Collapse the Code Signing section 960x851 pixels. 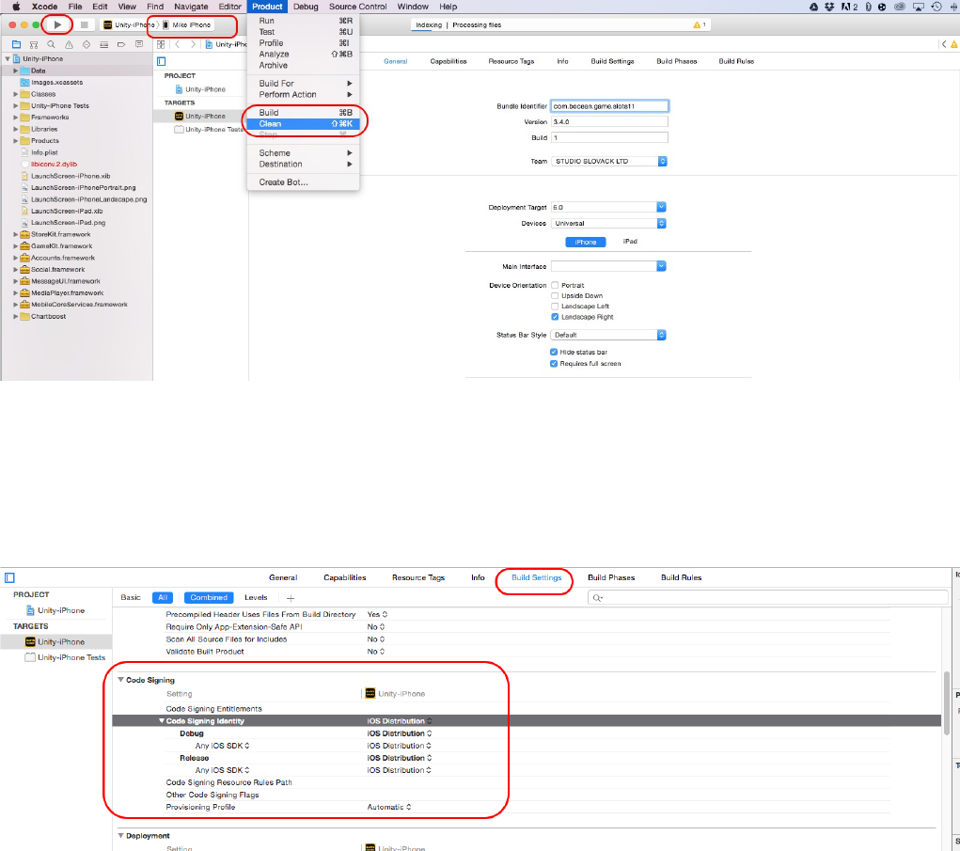(x=120, y=680)
